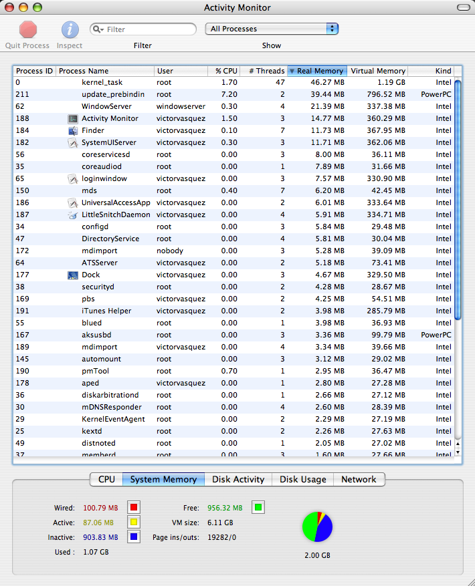The image size is (475, 586).
Task: Select the kextd process row
Action: (233, 431)
